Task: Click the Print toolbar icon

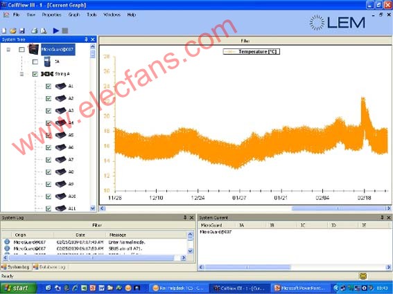Action: click(35, 30)
